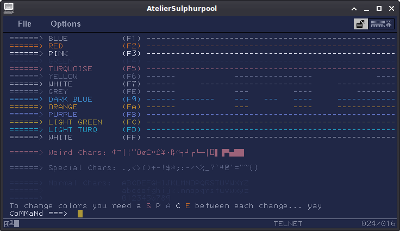
Task: Click the pink block graphic after weird chars
Action: click(233, 153)
